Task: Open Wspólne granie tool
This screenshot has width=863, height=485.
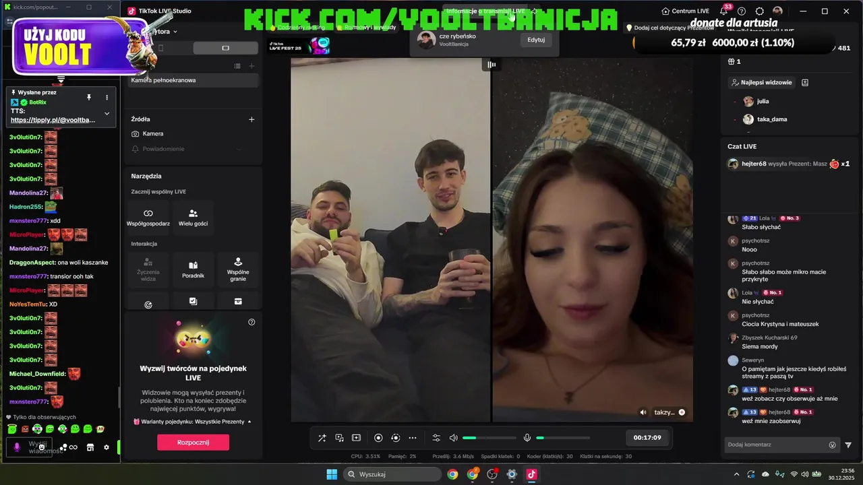Action: tap(237, 269)
